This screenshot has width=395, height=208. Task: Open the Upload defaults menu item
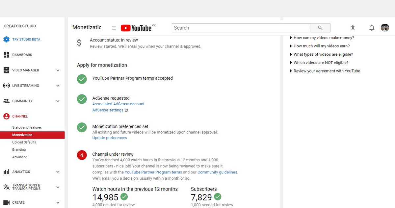pos(24,142)
